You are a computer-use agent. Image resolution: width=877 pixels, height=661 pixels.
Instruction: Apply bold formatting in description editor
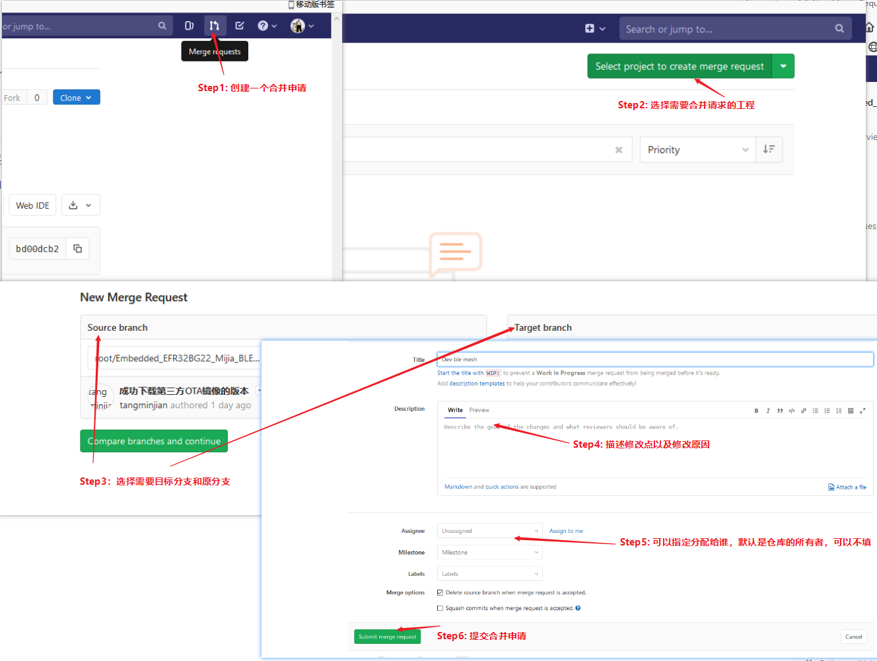(756, 411)
